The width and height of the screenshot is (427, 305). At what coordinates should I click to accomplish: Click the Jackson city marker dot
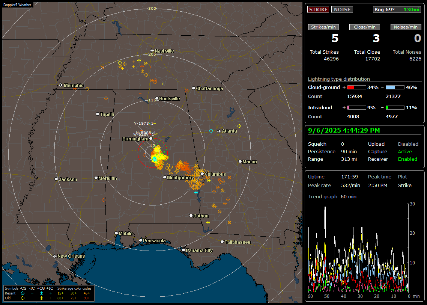pos(56,179)
